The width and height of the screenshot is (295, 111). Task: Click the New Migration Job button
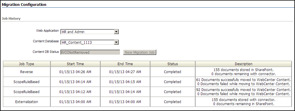click(x=140, y=52)
